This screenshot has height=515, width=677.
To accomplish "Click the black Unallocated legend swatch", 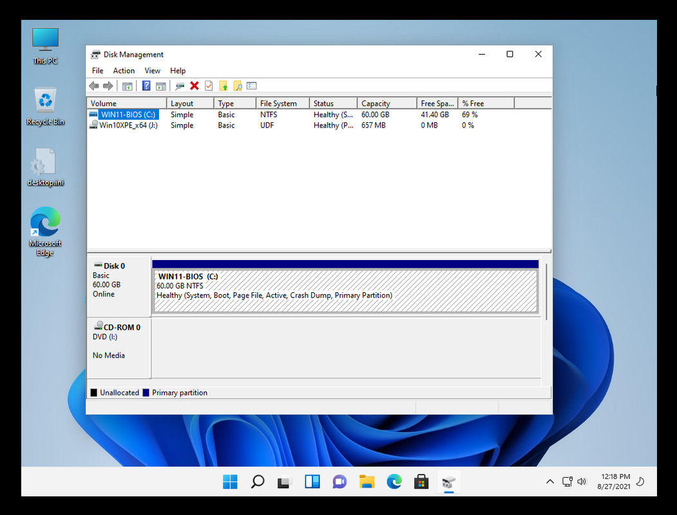I will tap(93, 393).
